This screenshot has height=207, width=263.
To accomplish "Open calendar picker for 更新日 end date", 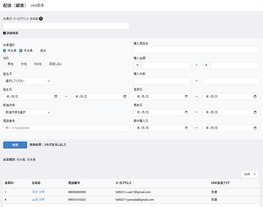I will coord(255,112).
